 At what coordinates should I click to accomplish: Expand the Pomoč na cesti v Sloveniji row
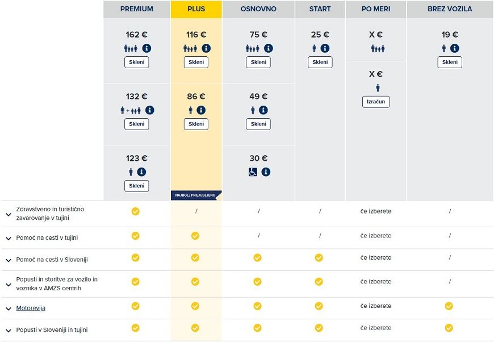point(9,260)
